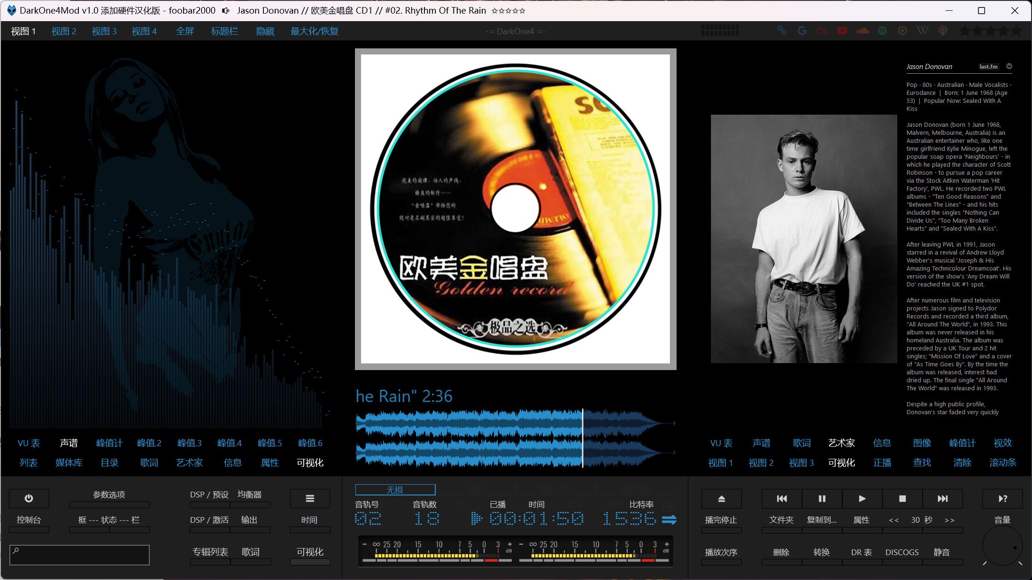The height and width of the screenshot is (580, 1032).
Task: Click 最大化/恢复 in top menu
Action: click(315, 31)
